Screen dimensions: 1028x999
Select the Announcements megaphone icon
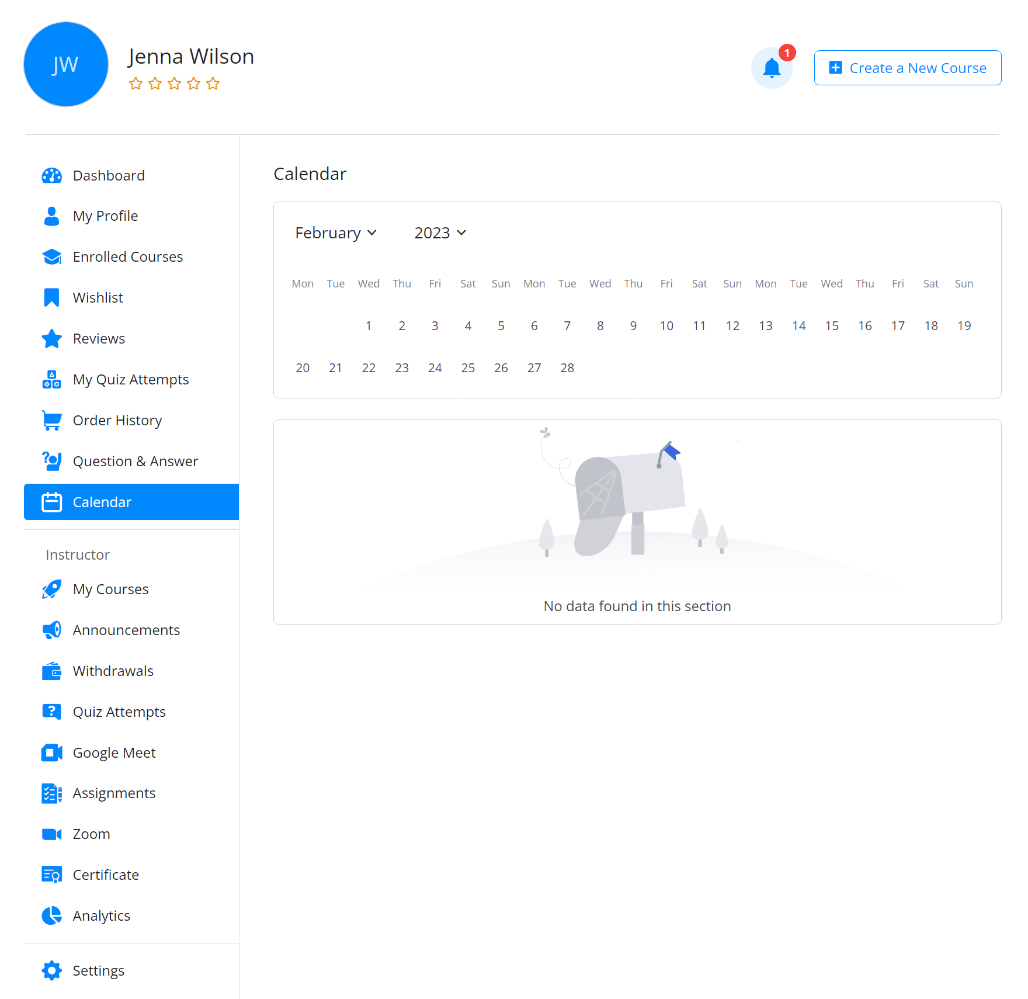pos(51,630)
